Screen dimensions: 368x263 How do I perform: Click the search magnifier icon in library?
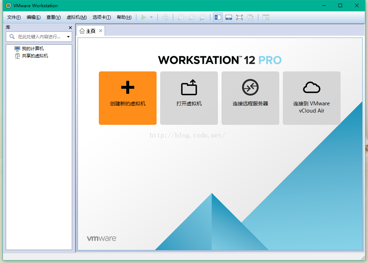pos(12,36)
